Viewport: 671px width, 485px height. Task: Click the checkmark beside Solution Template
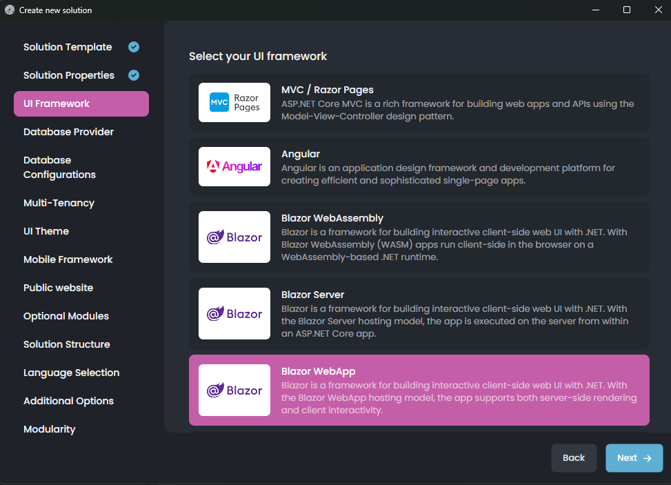coord(133,46)
